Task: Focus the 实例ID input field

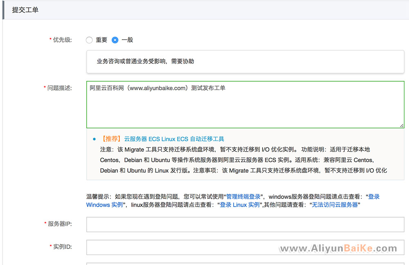Action: (245, 247)
